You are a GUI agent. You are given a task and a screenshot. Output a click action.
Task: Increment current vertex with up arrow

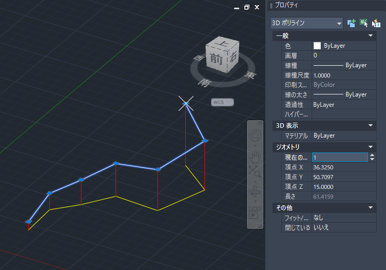coord(372,156)
